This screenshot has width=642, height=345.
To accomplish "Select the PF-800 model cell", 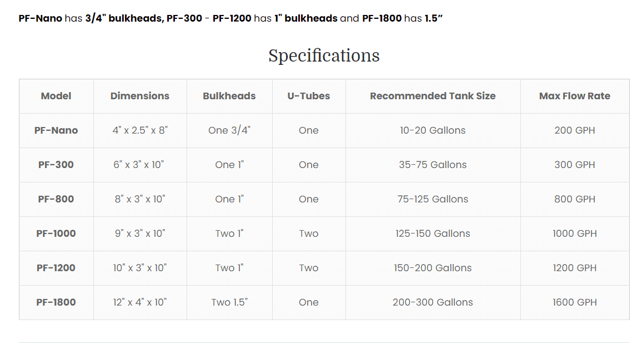I will coord(56,199).
